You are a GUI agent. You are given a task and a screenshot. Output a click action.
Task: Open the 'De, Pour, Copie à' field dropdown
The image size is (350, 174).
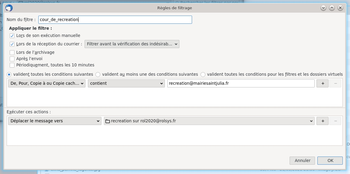point(47,84)
